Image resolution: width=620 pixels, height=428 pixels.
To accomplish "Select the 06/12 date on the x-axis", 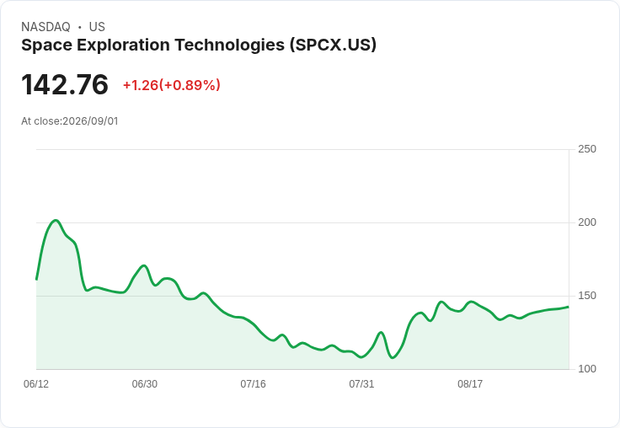I will [36, 384].
